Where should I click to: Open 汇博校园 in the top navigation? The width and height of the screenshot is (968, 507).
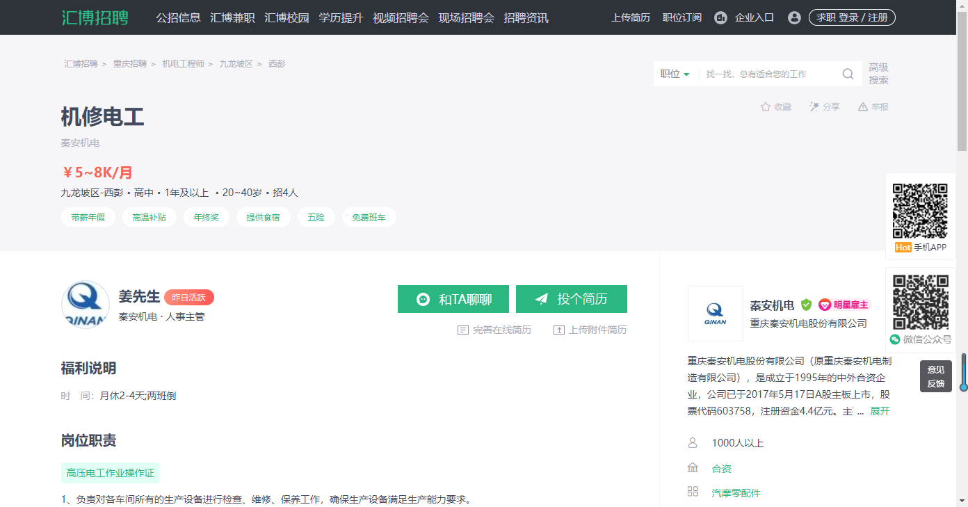point(287,17)
